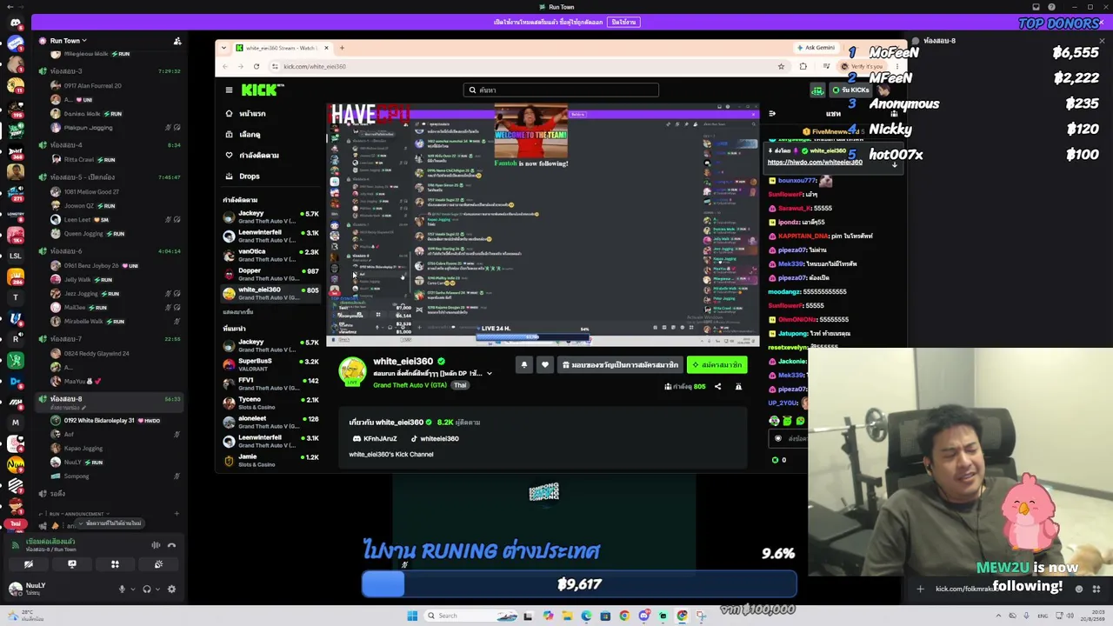Reload the Kick page in browser
The width and height of the screenshot is (1113, 626).
point(257,66)
